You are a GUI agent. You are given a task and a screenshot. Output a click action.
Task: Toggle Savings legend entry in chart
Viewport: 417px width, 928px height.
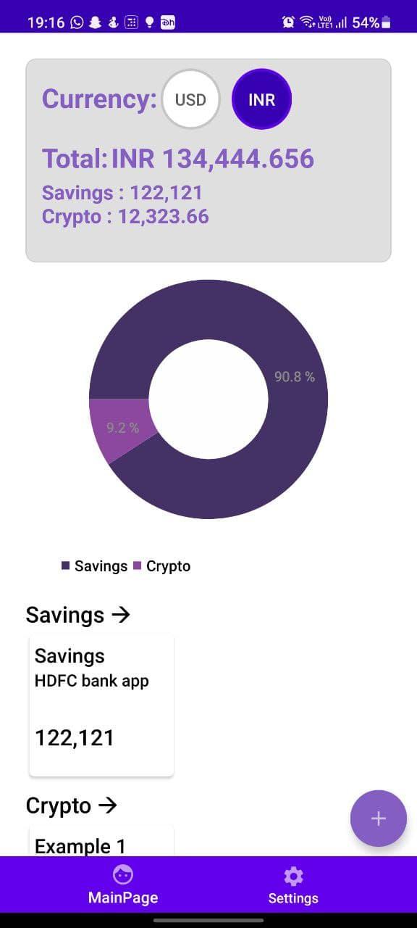[94, 566]
